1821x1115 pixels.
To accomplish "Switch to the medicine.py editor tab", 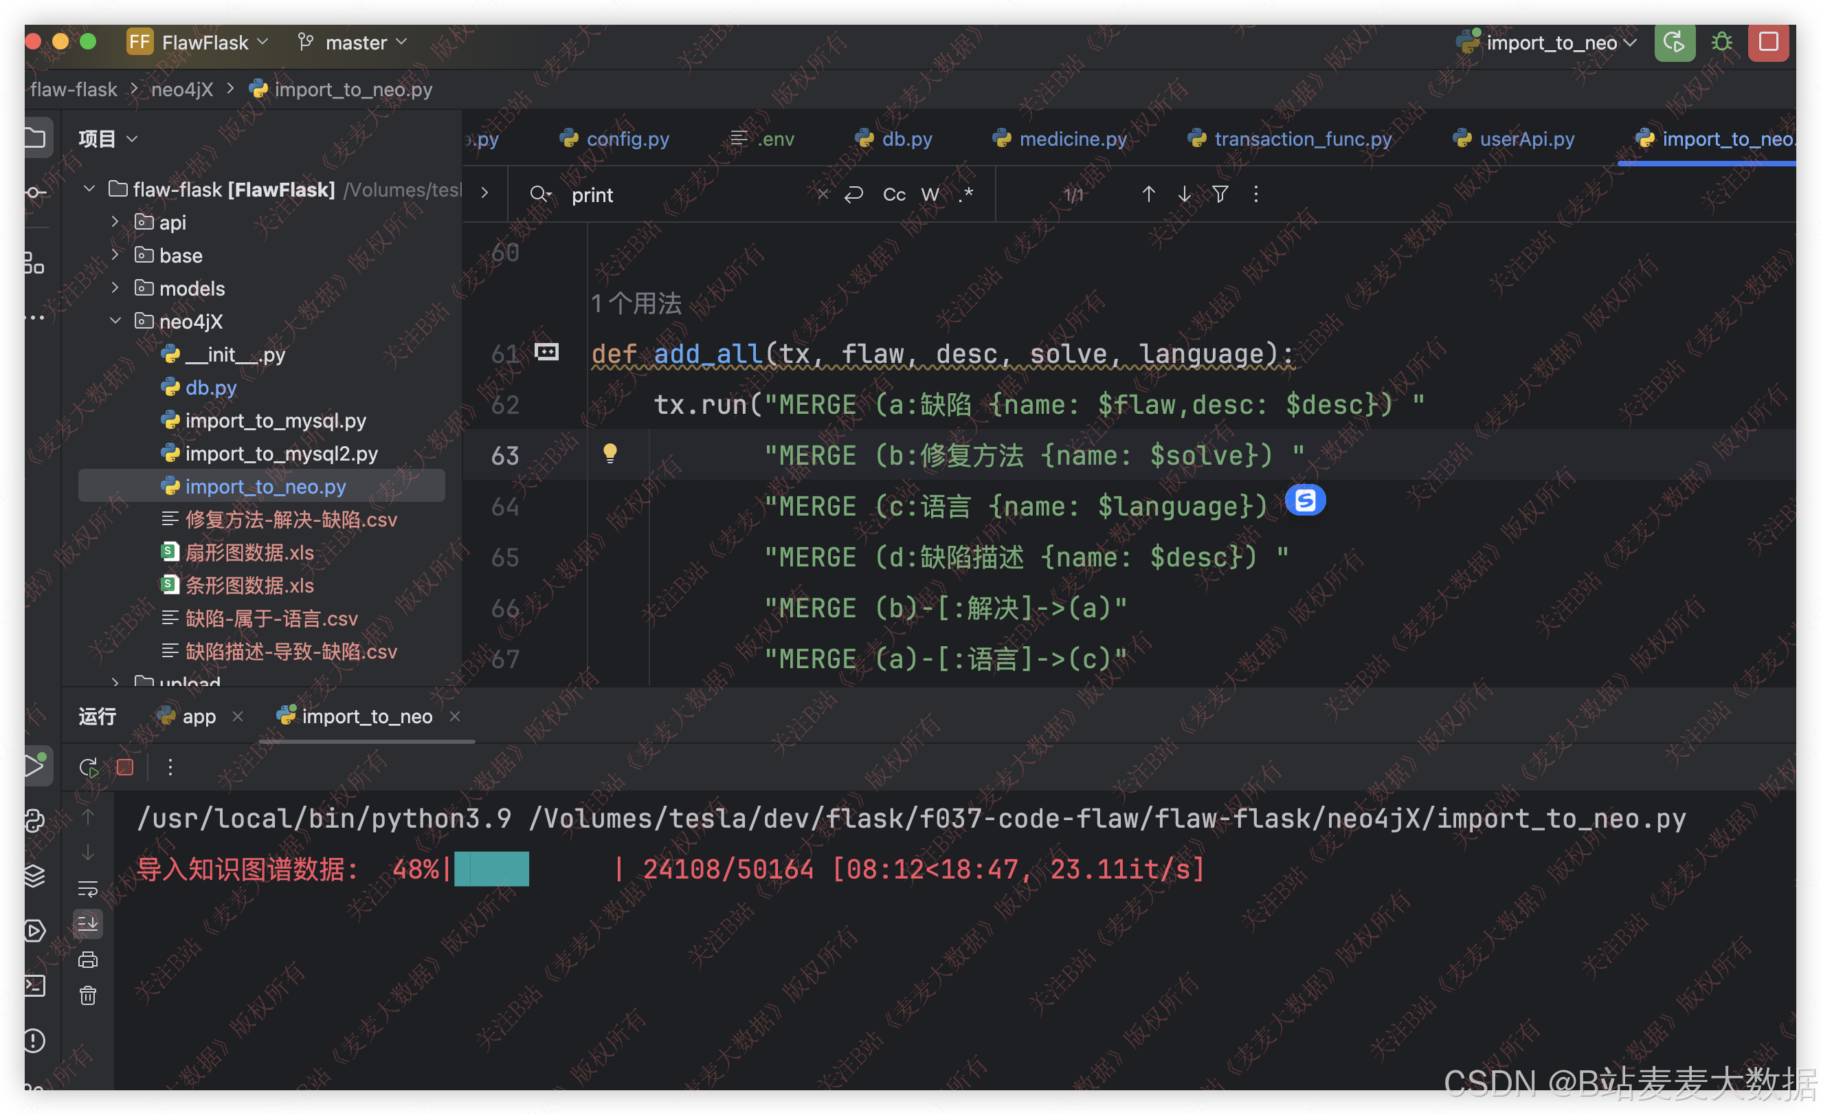I will (1071, 139).
